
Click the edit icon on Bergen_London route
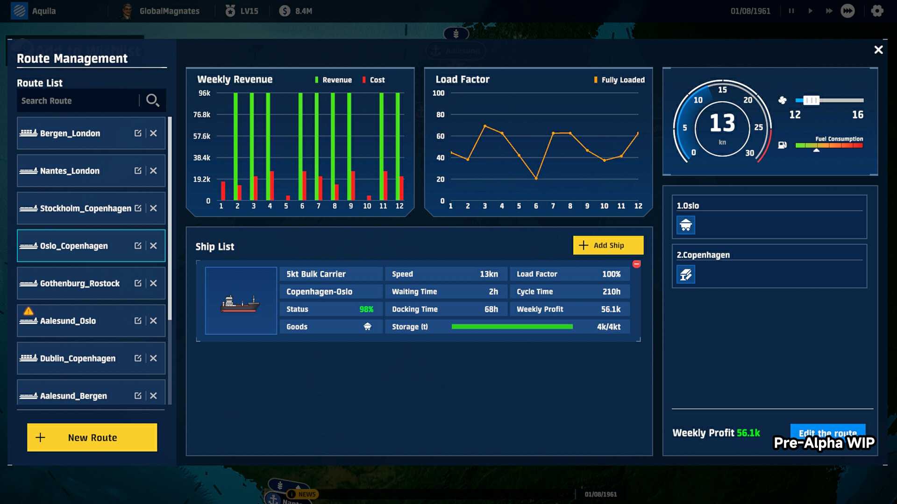(138, 133)
